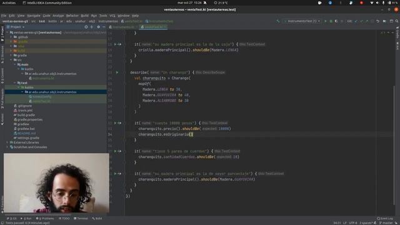Open the .gitignore file
This screenshot has height=225, width=400.
pos(23,106)
